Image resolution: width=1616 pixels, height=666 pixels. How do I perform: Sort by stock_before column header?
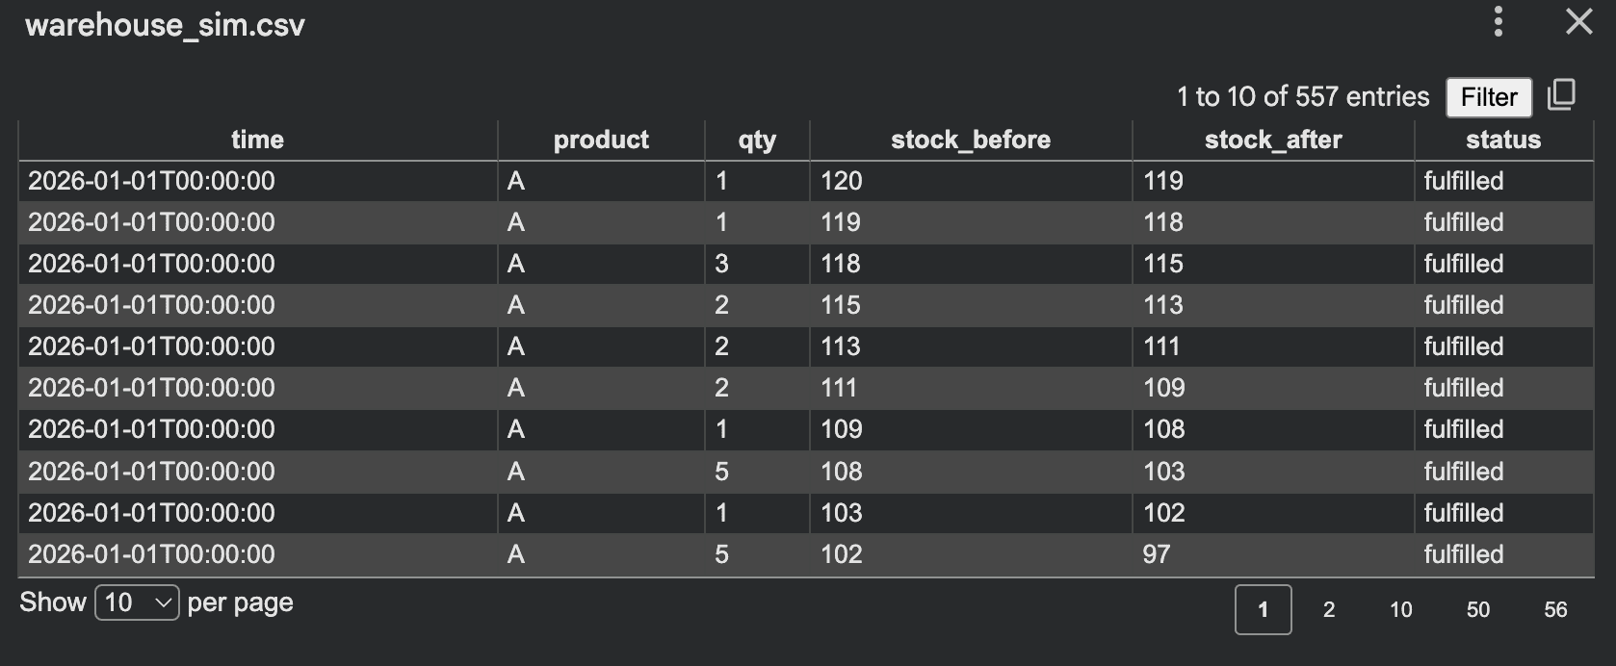pyautogui.click(x=970, y=140)
